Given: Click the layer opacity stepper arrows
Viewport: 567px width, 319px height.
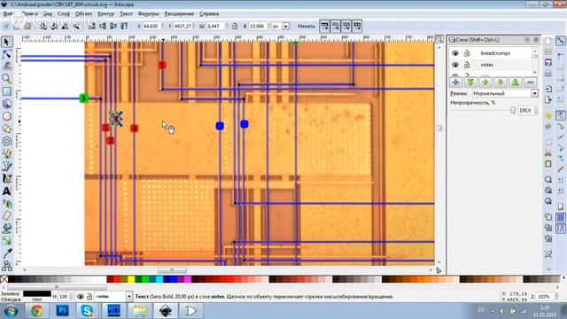Looking at the screenshot, I should pos(536,110).
